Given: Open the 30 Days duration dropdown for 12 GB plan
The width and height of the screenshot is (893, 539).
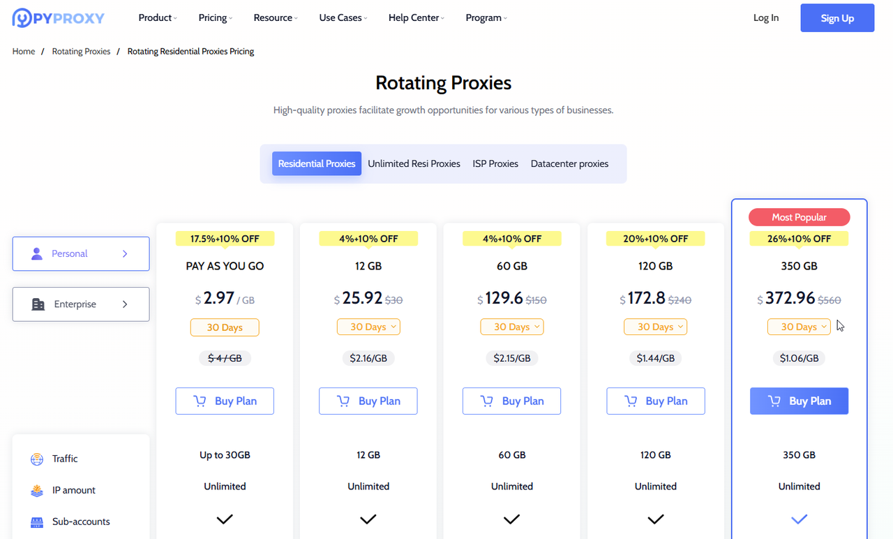Looking at the screenshot, I should pyautogui.click(x=368, y=326).
